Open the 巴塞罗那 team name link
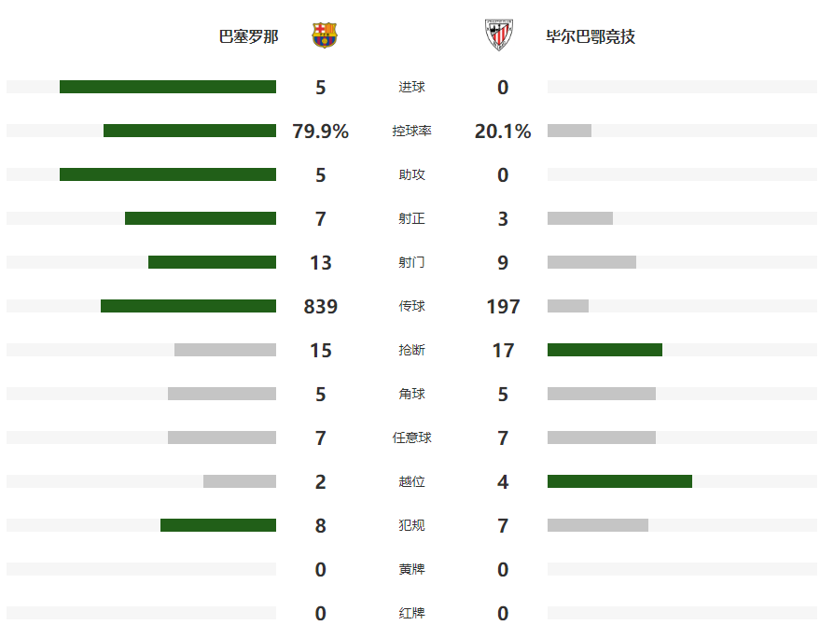 pos(248,37)
